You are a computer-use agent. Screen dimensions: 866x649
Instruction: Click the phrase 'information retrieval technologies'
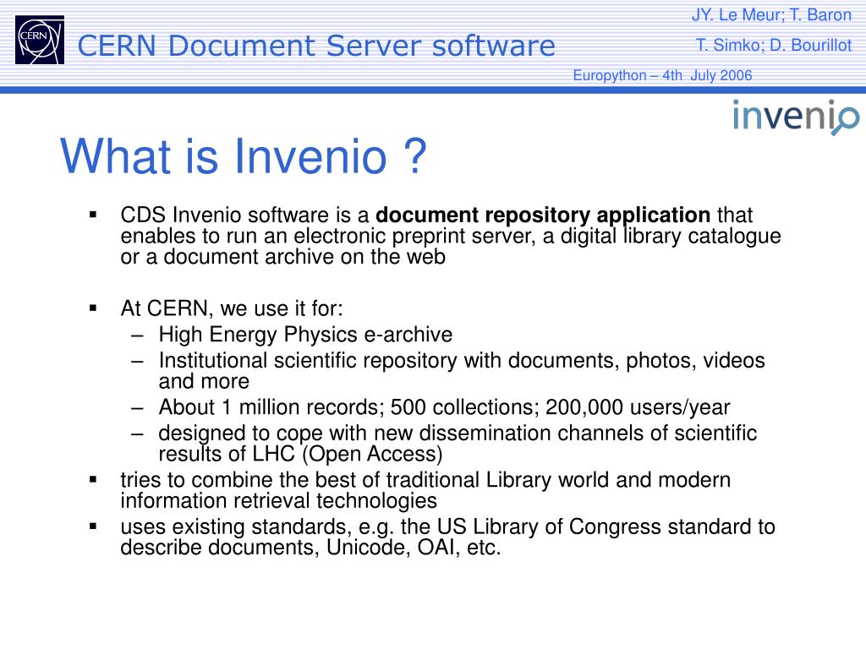278,501
